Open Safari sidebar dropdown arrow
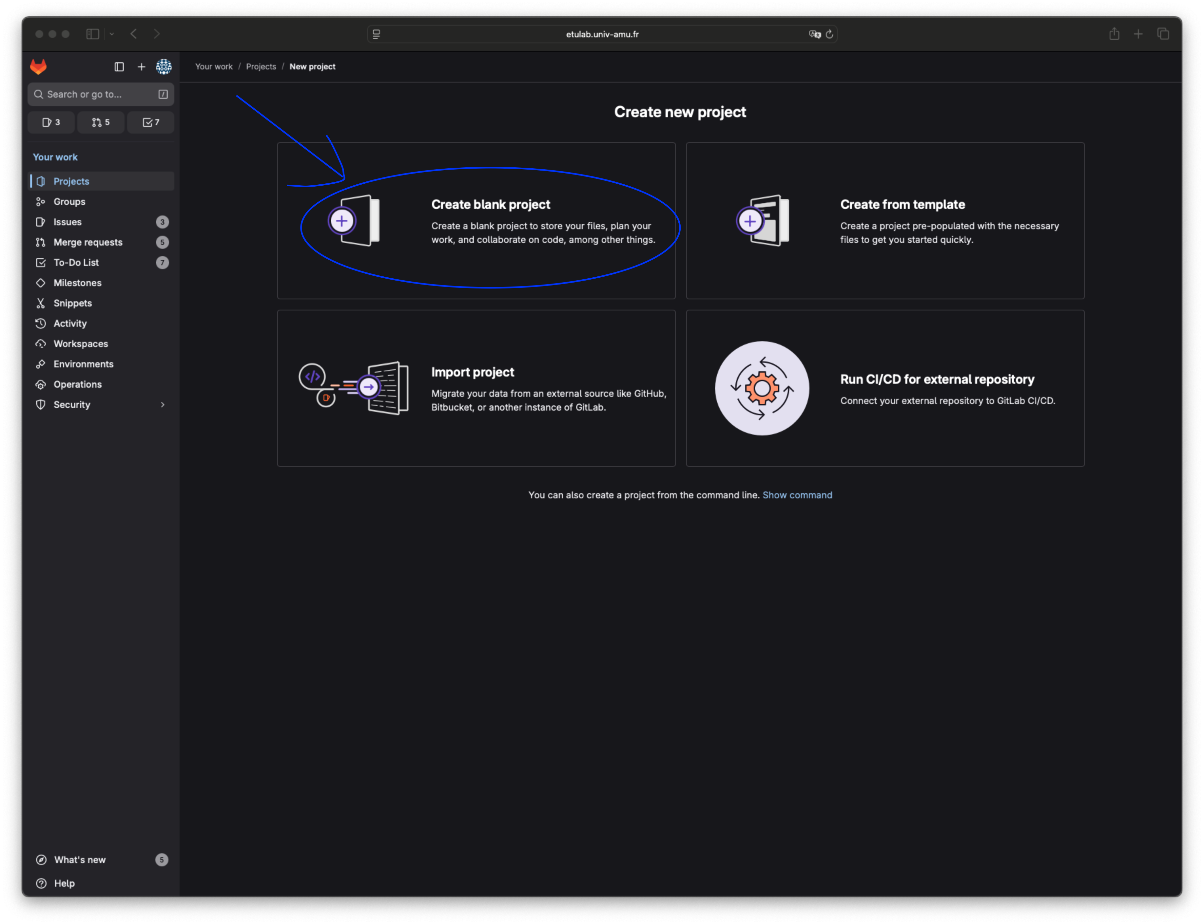This screenshot has height=924, width=1204. point(112,34)
